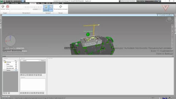The height and width of the screenshot is (99, 176).
Task: Switch to the Главная ribbon tab
Action: pyautogui.click(x=7, y=3)
